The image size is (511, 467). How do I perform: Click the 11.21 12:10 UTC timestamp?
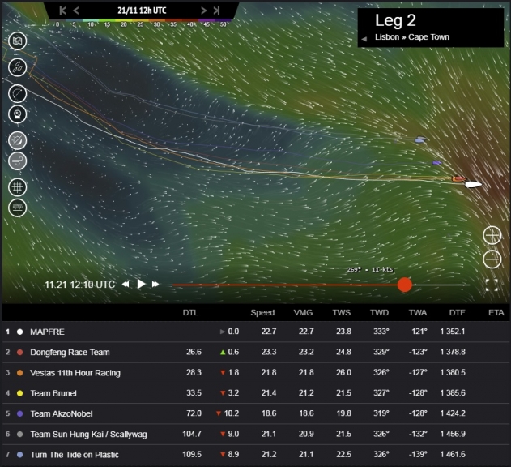(x=80, y=285)
